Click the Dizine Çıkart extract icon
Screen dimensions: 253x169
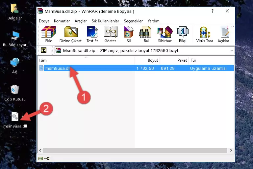tap(70, 34)
